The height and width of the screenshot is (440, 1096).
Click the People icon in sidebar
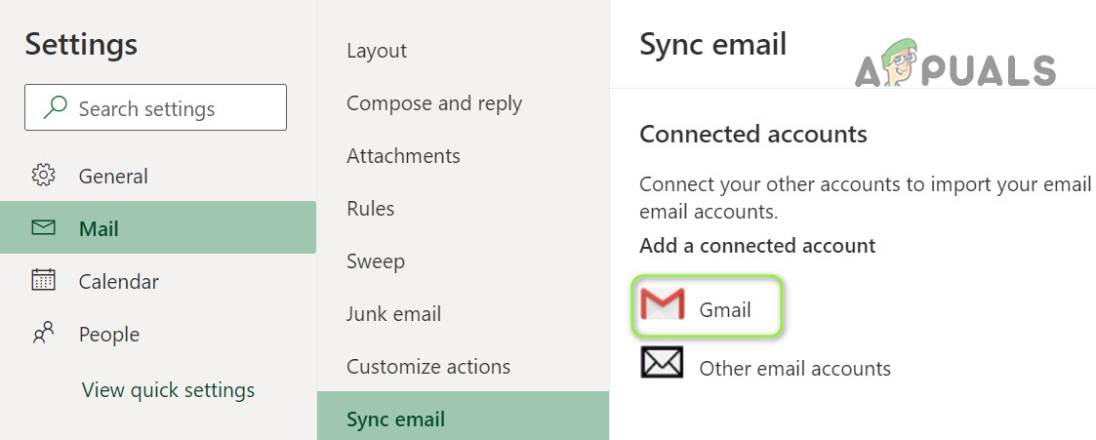pyautogui.click(x=43, y=335)
